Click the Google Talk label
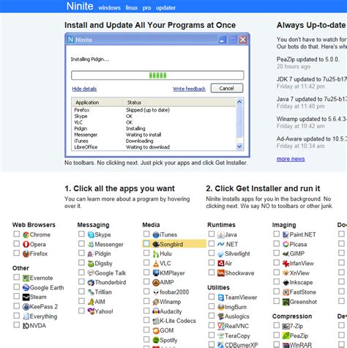Viewport: 347px width, 348px height. click(111, 273)
